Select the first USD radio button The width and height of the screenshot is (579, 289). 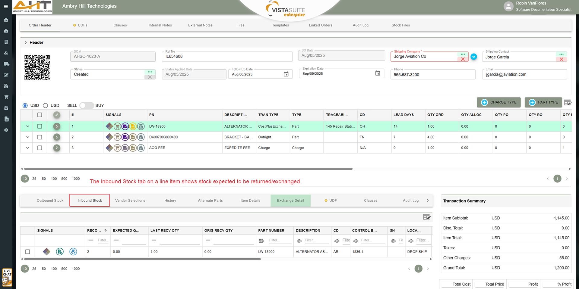[25, 105]
